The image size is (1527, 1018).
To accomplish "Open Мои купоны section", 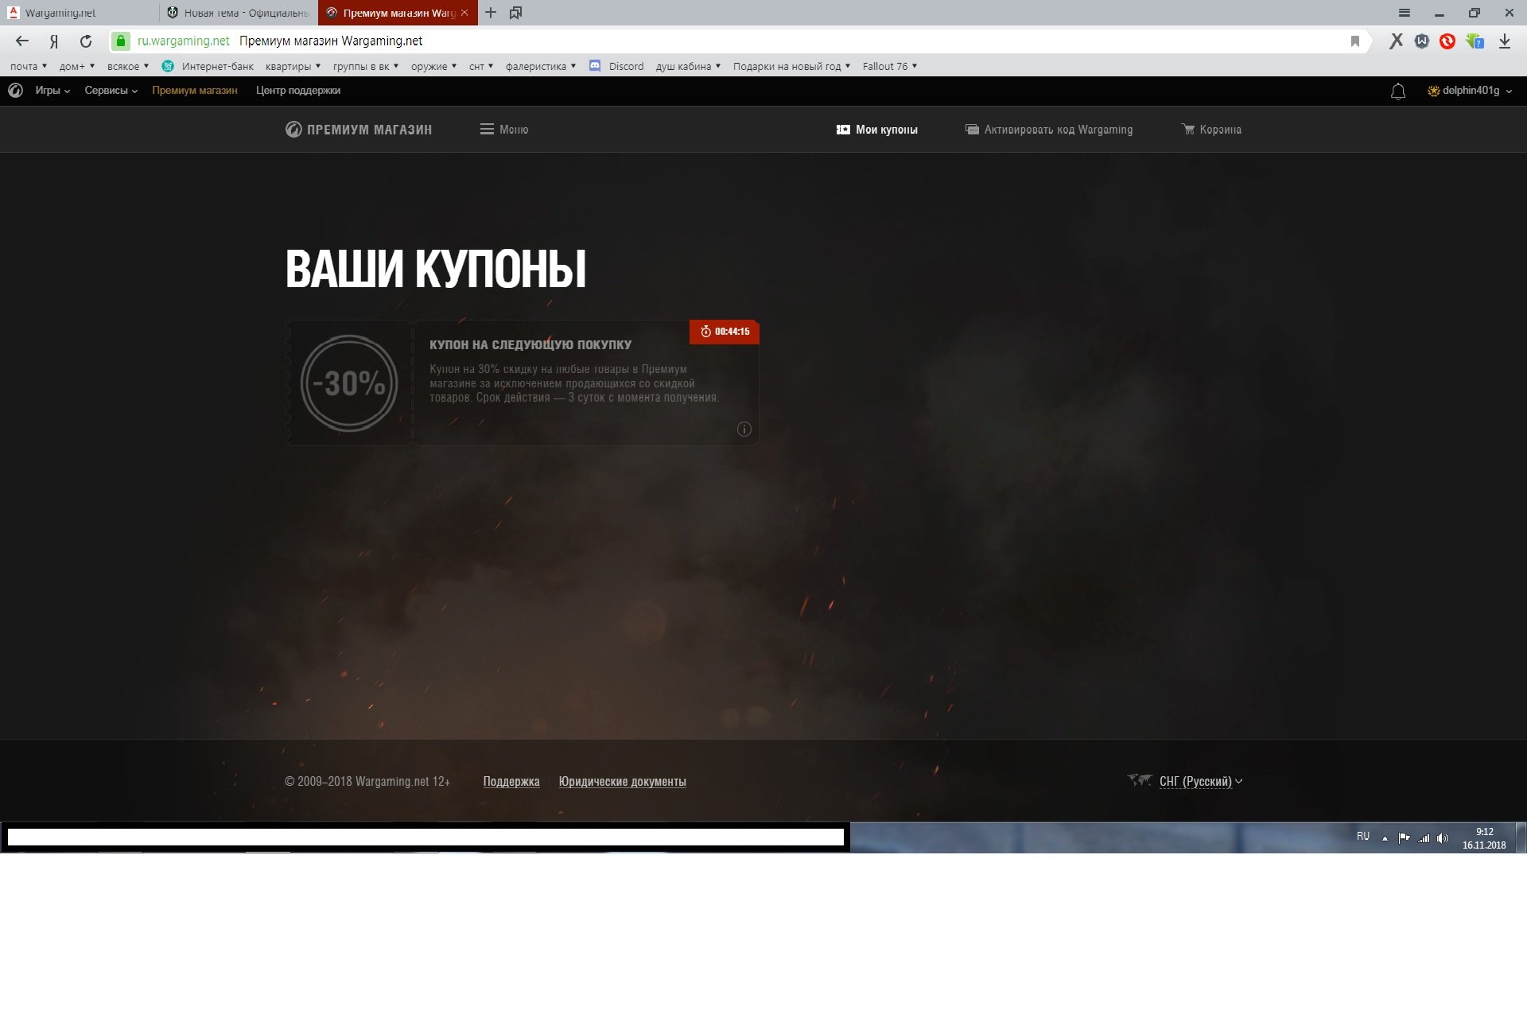I will click(x=877, y=130).
